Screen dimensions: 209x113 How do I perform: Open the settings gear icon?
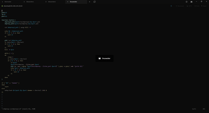pos(187,2)
